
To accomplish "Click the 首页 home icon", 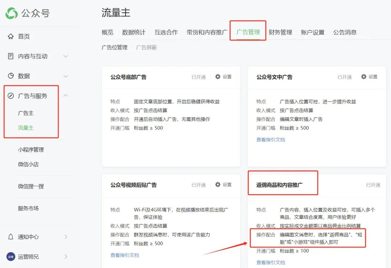I will click(x=11, y=37).
